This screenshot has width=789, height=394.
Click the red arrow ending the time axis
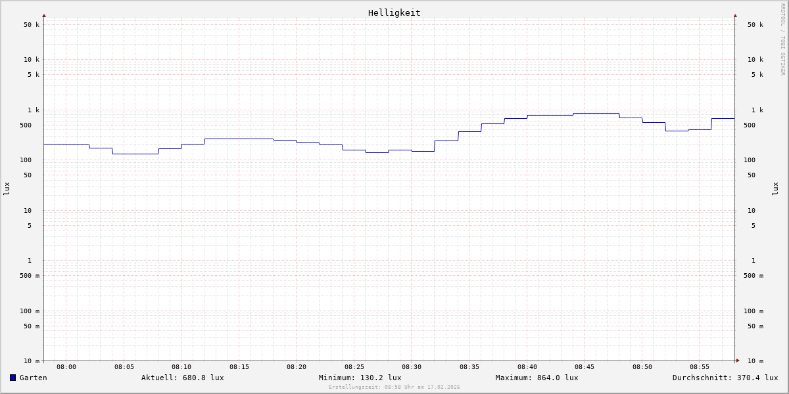click(x=738, y=361)
